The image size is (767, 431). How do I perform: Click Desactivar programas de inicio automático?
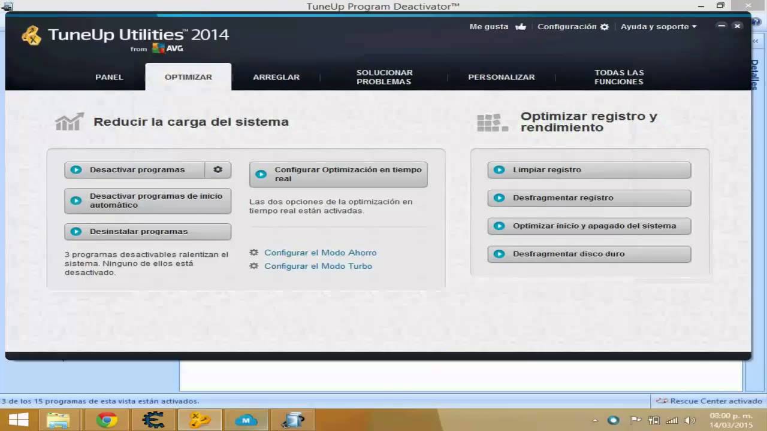click(147, 201)
